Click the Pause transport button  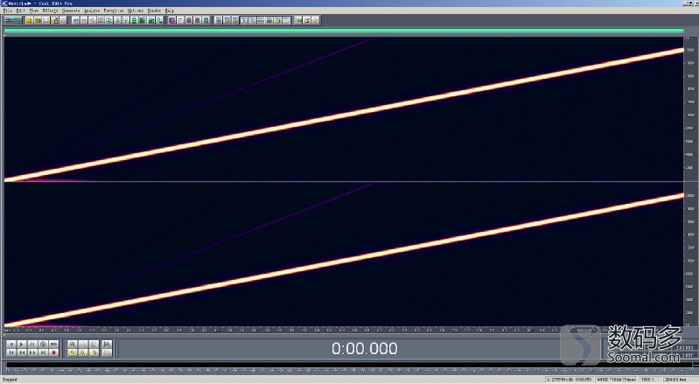[32, 344]
